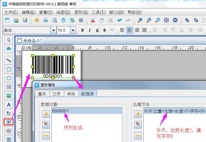Open the 工具(T) menu
Image resolution: width=206 pixels, height=142 pixels.
tap(98, 12)
